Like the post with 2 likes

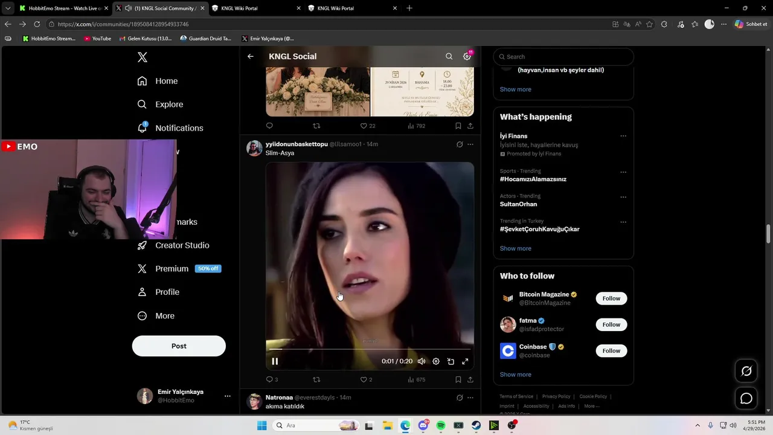click(x=366, y=379)
